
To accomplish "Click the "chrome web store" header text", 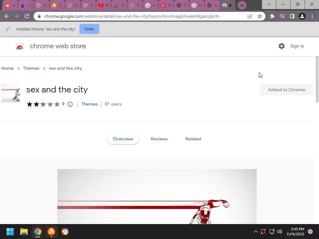I will click(58, 46).
